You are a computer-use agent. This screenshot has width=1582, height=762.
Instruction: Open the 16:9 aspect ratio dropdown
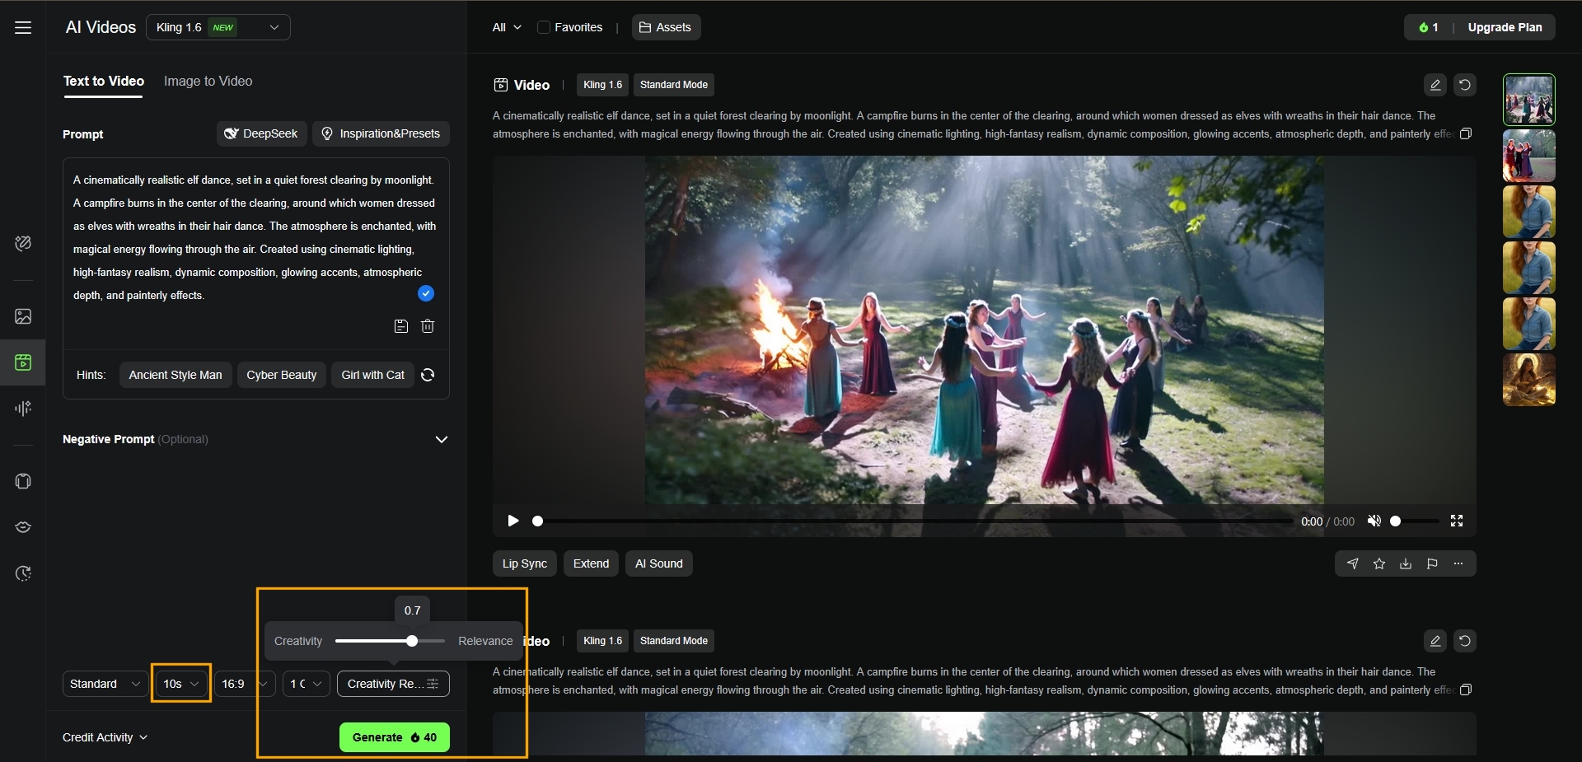click(245, 684)
